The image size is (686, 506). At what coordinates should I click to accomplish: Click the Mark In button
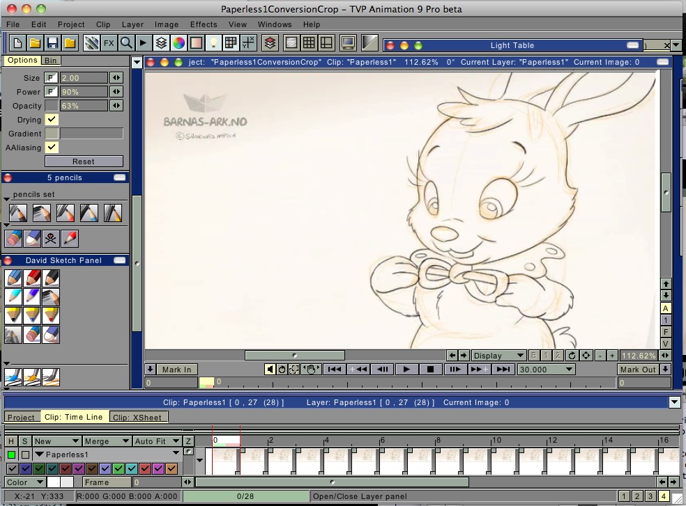177,369
